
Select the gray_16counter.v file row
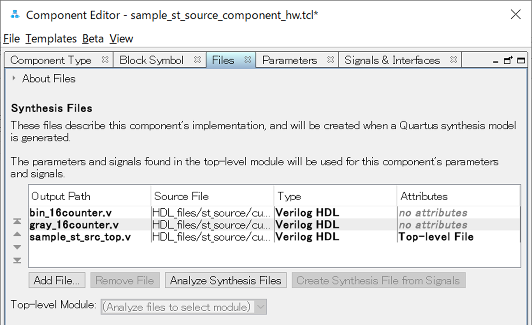point(74,225)
